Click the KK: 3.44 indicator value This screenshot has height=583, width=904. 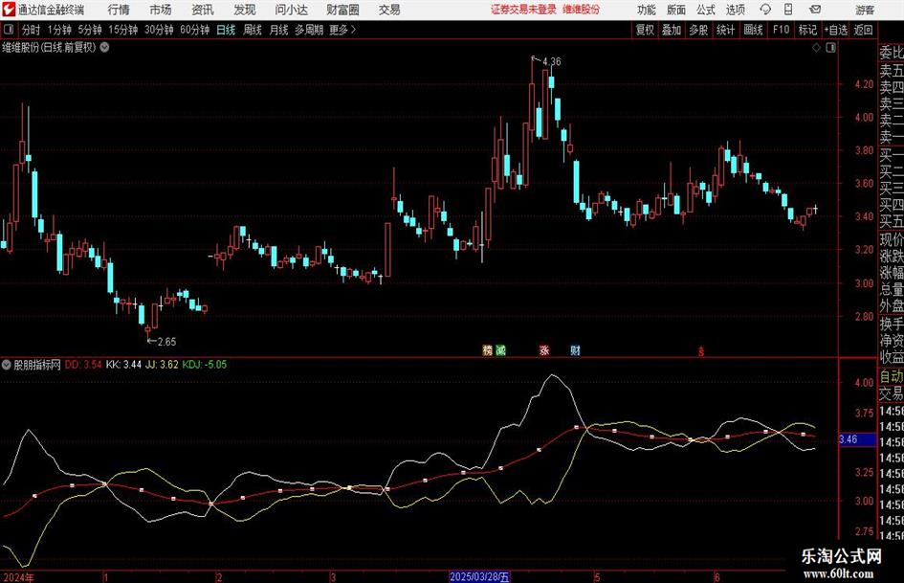pyautogui.click(x=123, y=365)
